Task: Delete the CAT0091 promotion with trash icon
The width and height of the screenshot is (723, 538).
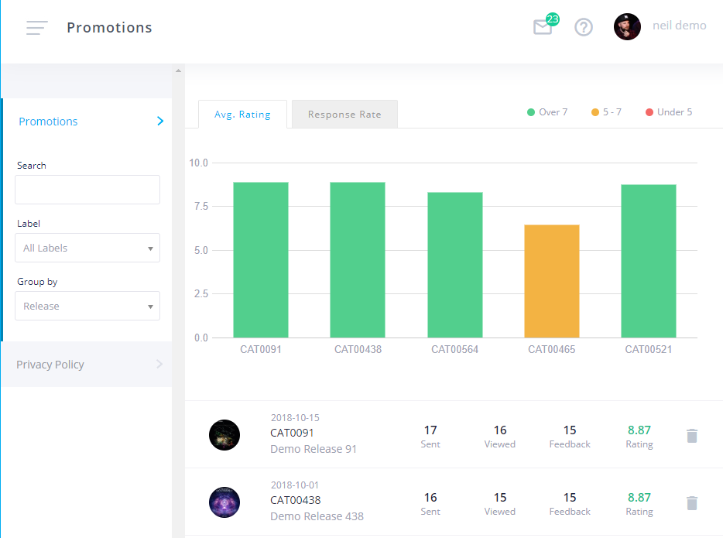Action: click(692, 436)
